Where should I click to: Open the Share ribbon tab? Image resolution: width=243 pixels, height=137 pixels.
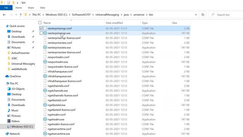tap(31, 8)
